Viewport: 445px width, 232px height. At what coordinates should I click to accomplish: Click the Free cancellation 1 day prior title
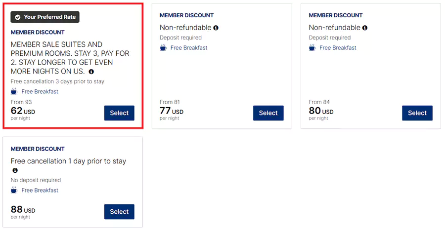[68, 161]
